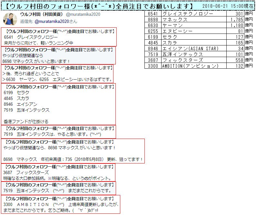Select table cell 五洋インテックス

point(194,54)
